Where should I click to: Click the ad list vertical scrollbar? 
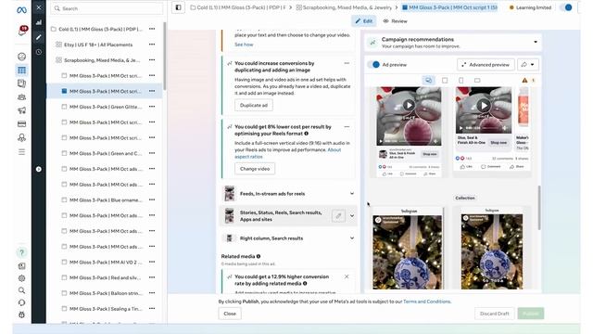(x=164, y=56)
